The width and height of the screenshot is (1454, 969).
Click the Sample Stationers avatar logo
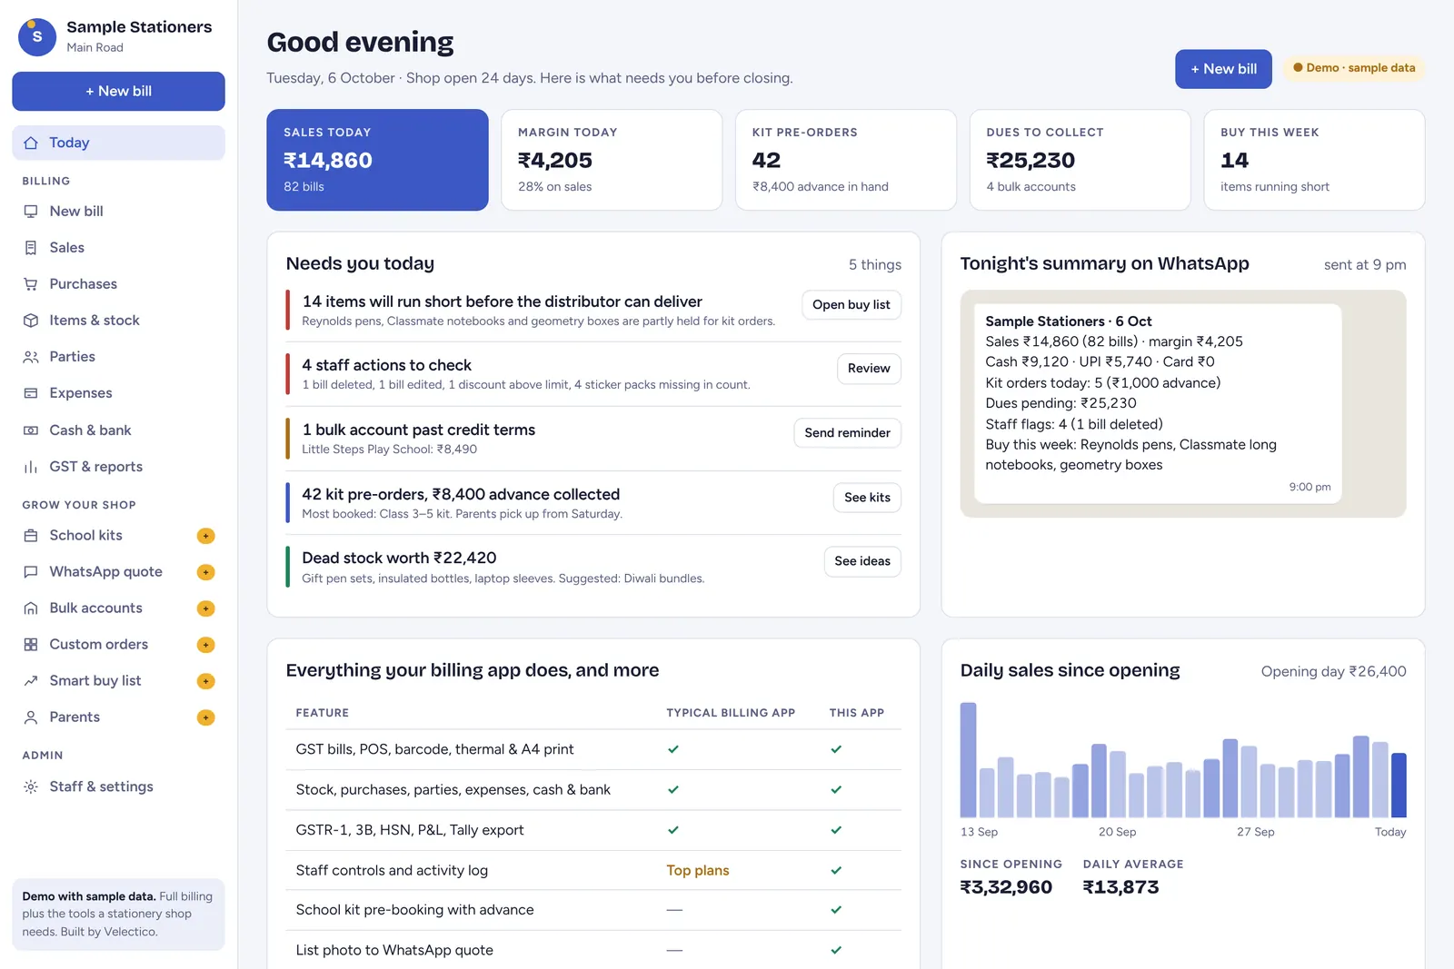[x=37, y=37]
